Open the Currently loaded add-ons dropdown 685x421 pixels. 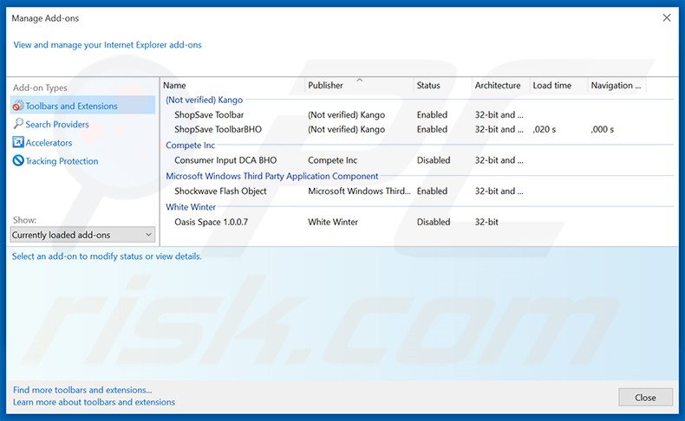pyautogui.click(x=82, y=235)
